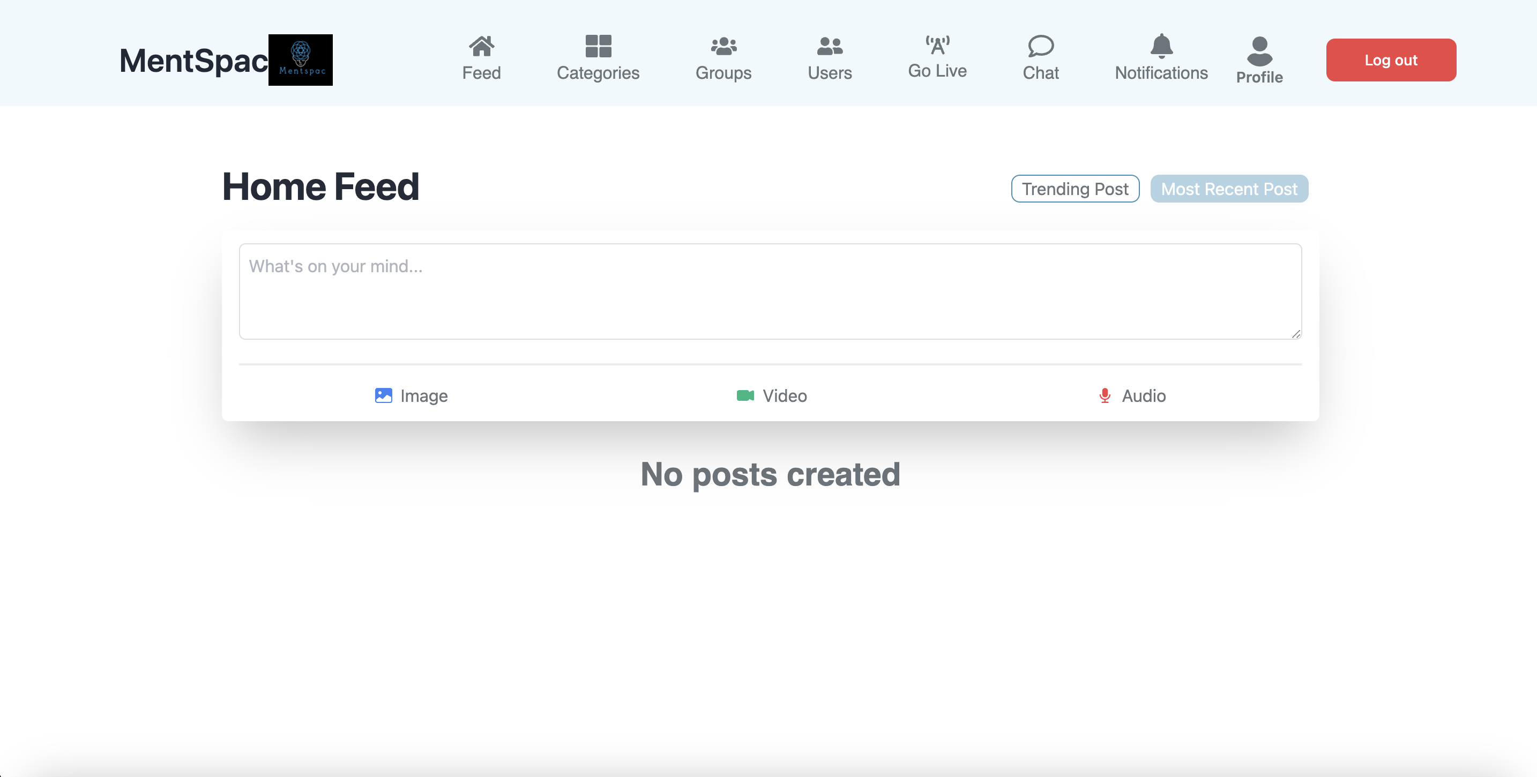Select the Categories menu label
The width and height of the screenshot is (1537, 777).
click(x=598, y=73)
